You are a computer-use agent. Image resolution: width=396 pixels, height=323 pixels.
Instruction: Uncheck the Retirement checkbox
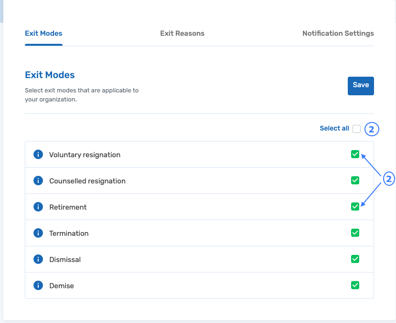(355, 207)
